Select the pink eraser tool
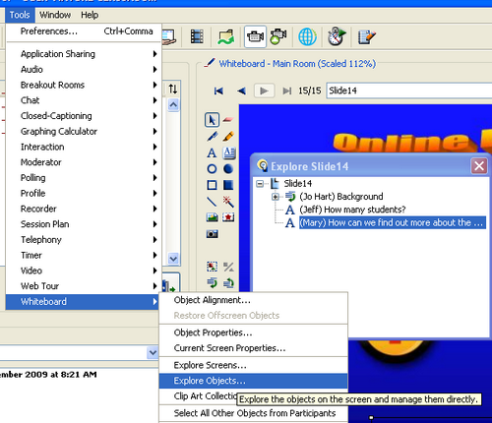 click(x=228, y=120)
